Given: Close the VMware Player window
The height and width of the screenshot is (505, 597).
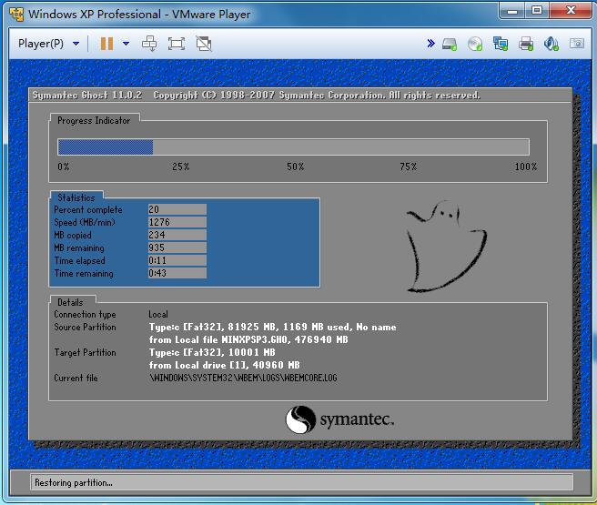Looking at the screenshot, I should click(571, 10).
